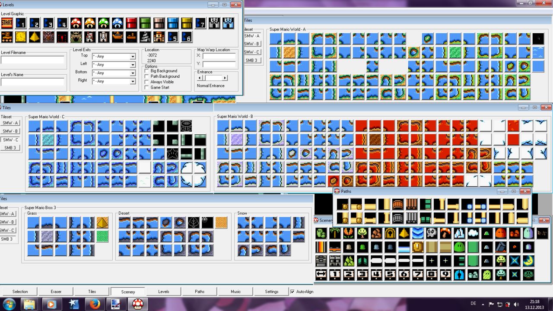Select the number 9 sign scenery item
Screen dimensions: 553x311
pos(445,275)
